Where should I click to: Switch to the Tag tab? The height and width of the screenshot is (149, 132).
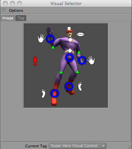(21, 18)
